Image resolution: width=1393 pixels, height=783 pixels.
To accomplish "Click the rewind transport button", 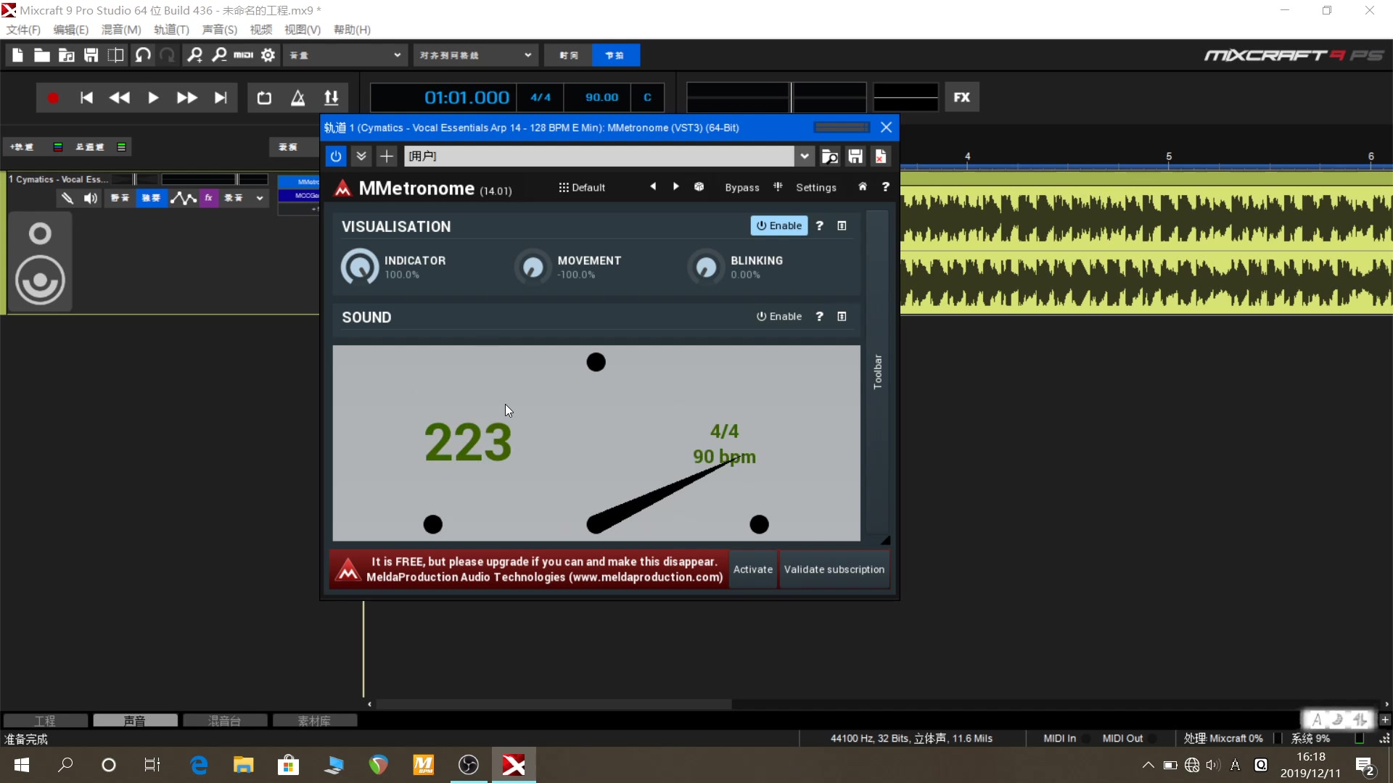I will click(120, 98).
